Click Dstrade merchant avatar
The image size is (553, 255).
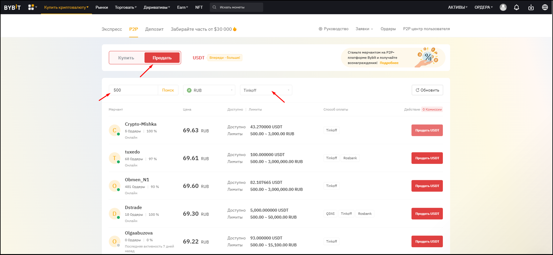click(x=115, y=214)
